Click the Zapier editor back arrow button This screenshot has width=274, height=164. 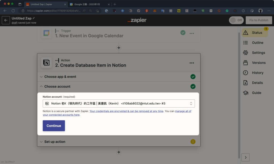[x=6, y=20]
